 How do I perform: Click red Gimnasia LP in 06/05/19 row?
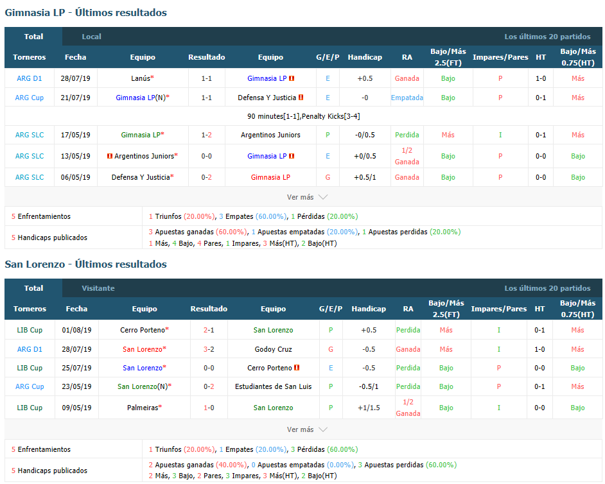point(270,177)
